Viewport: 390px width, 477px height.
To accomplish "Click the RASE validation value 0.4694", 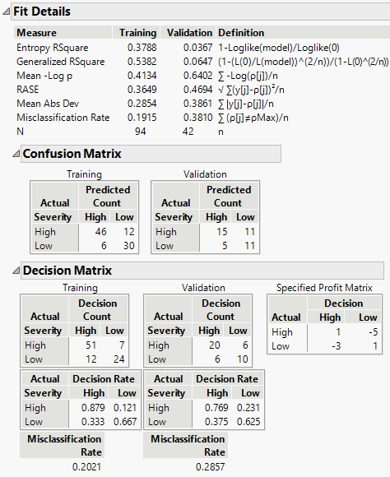I will coord(197,90).
